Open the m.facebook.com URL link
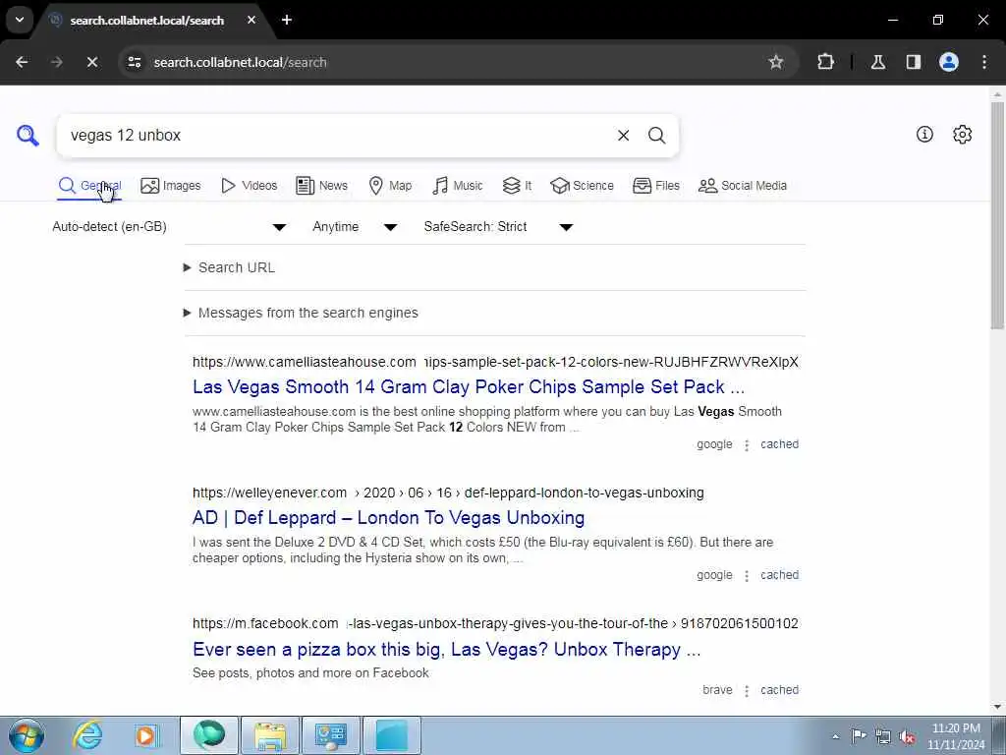 coord(495,623)
